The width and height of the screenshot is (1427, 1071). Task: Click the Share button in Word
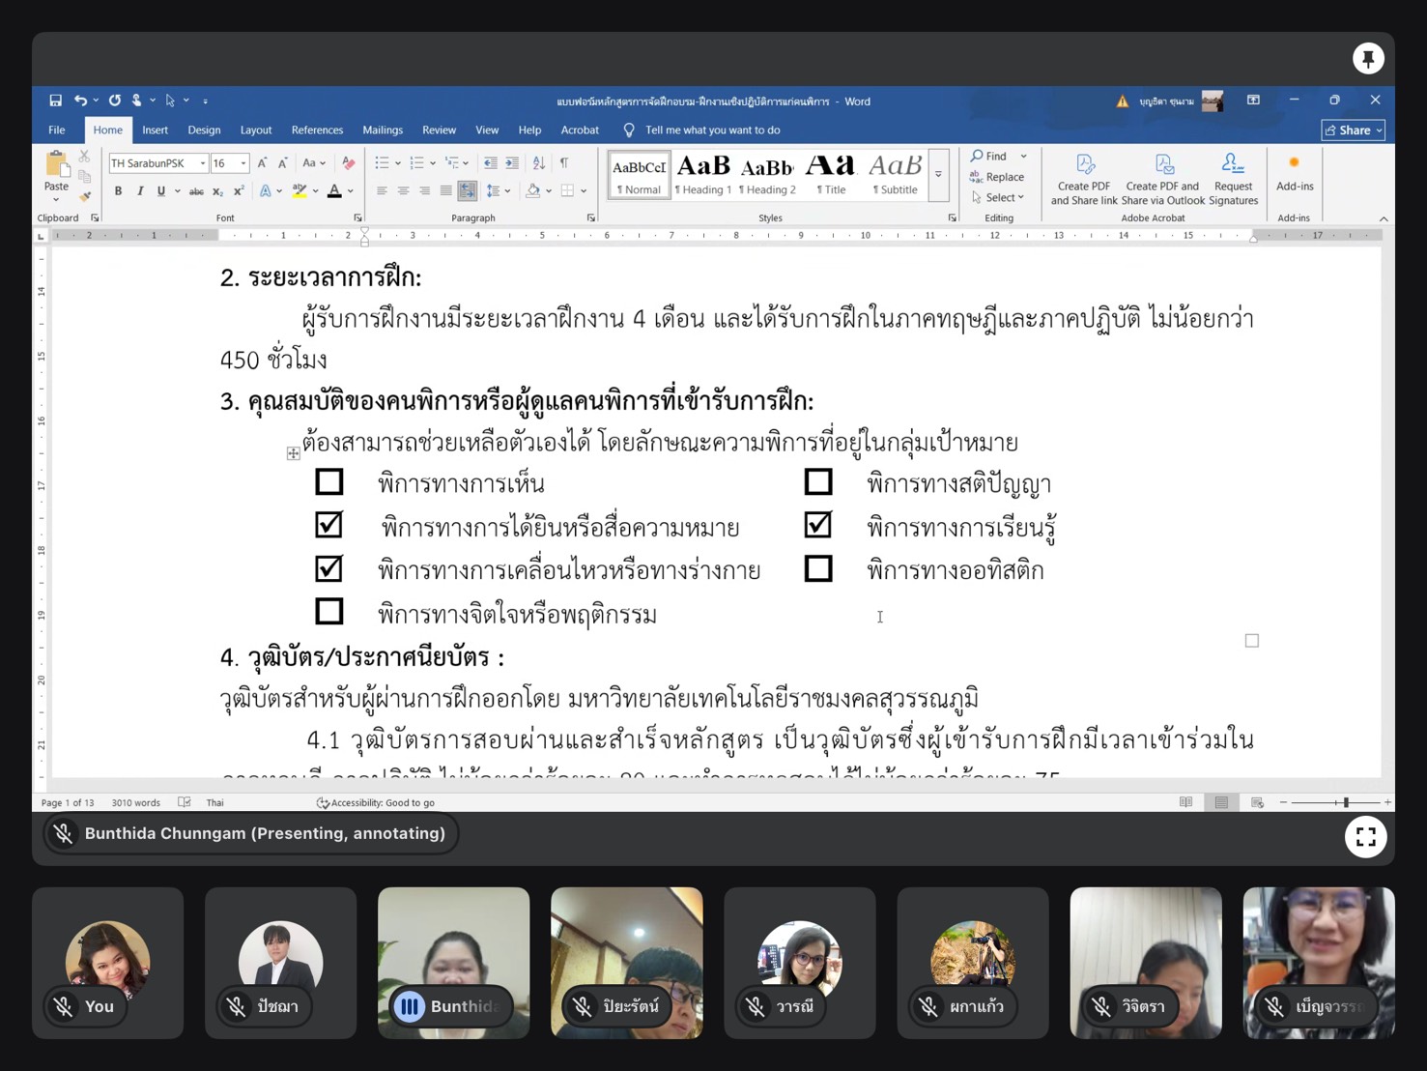click(1353, 130)
